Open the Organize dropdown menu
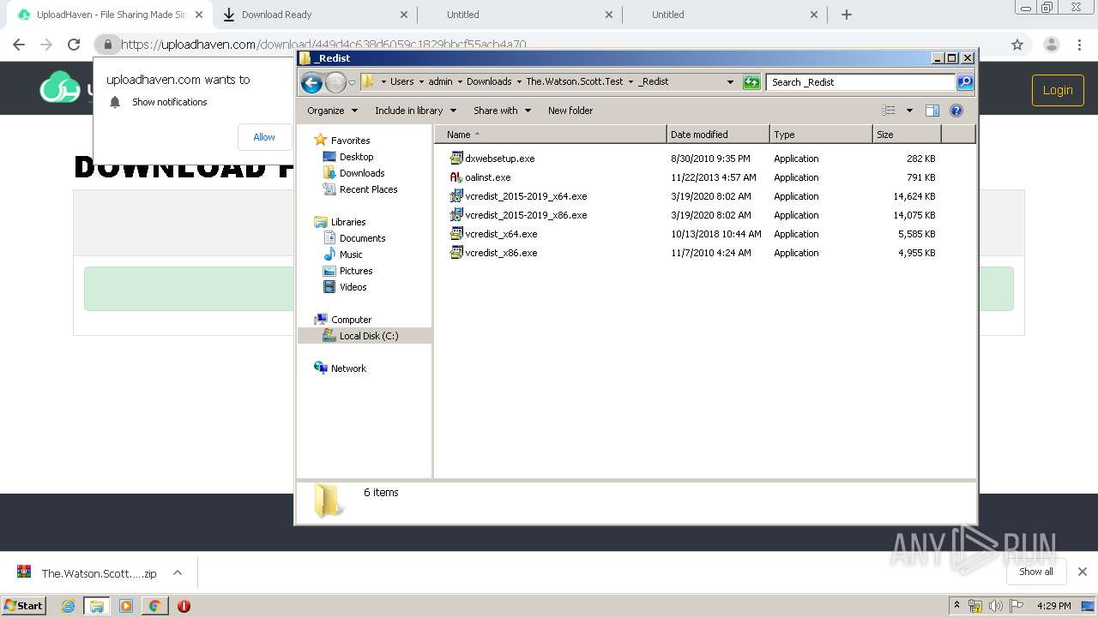Viewport: 1098px width, 617px height. pyautogui.click(x=332, y=111)
